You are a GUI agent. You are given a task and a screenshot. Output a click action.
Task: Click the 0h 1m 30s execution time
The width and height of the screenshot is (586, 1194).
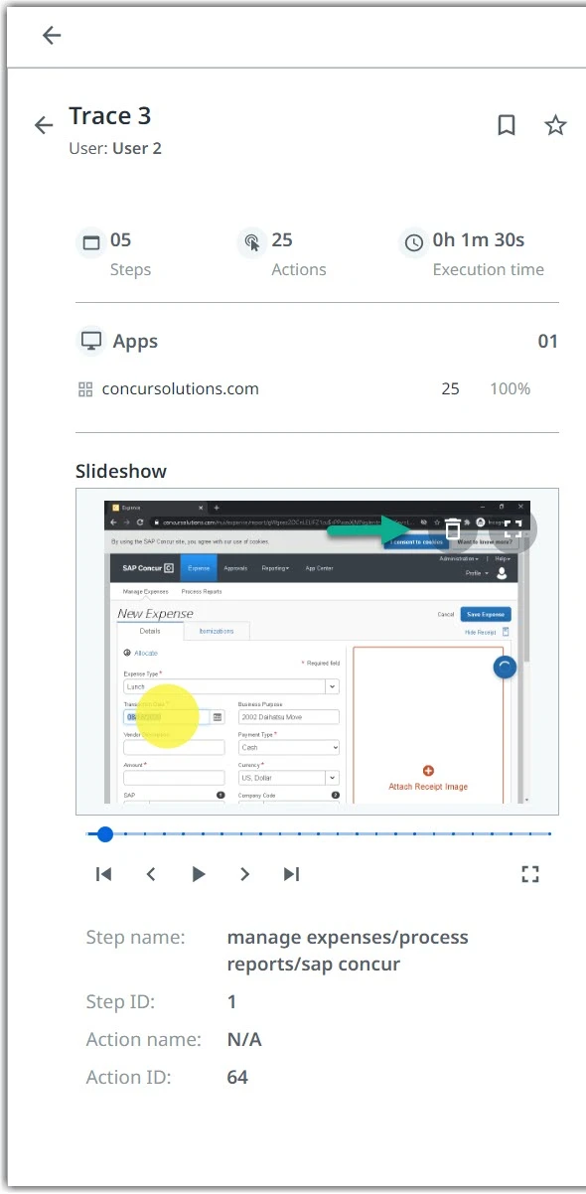pyautogui.click(x=479, y=239)
